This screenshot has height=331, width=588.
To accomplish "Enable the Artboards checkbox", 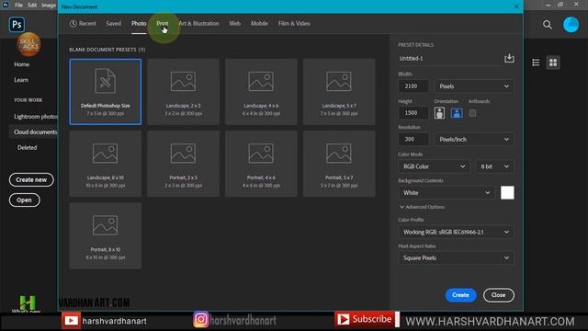I will (x=472, y=113).
